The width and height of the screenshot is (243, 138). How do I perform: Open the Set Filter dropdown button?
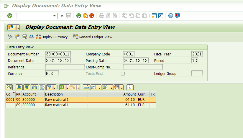click(x=51, y=87)
